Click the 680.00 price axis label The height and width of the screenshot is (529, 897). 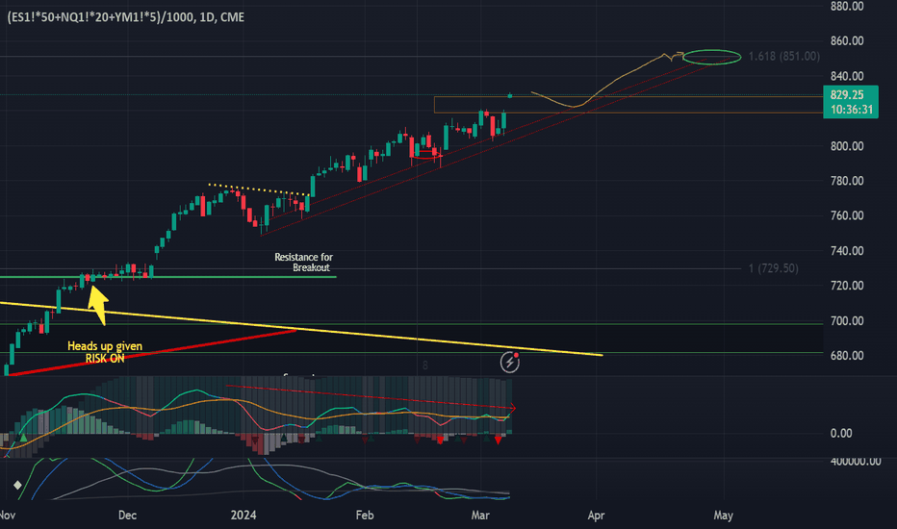pos(847,355)
